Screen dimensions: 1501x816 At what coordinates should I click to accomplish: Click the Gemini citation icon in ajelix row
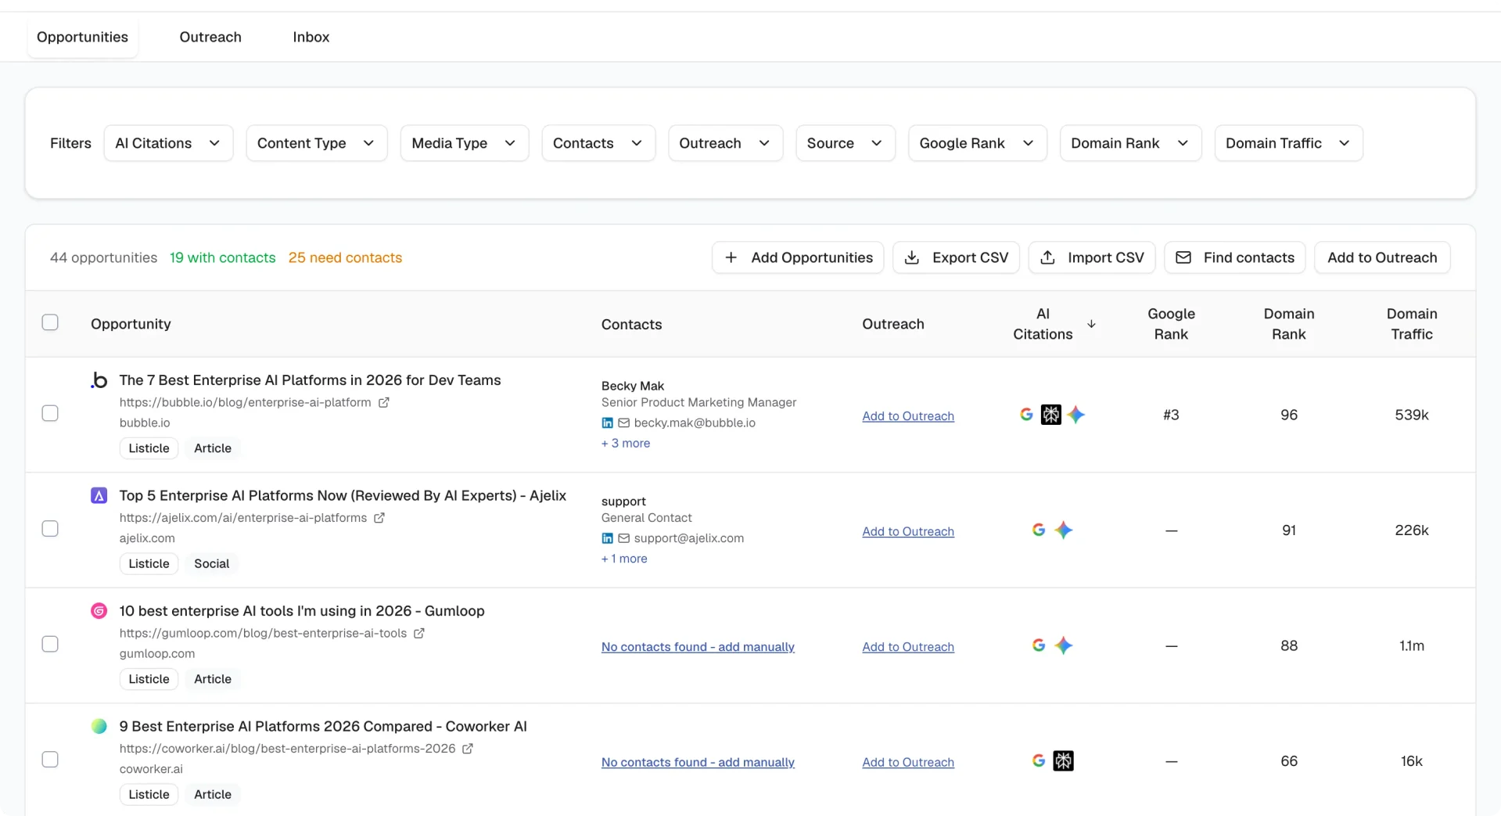pyautogui.click(x=1064, y=530)
